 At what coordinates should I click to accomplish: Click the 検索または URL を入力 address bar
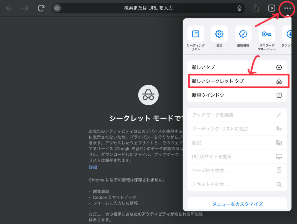click(x=148, y=8)
